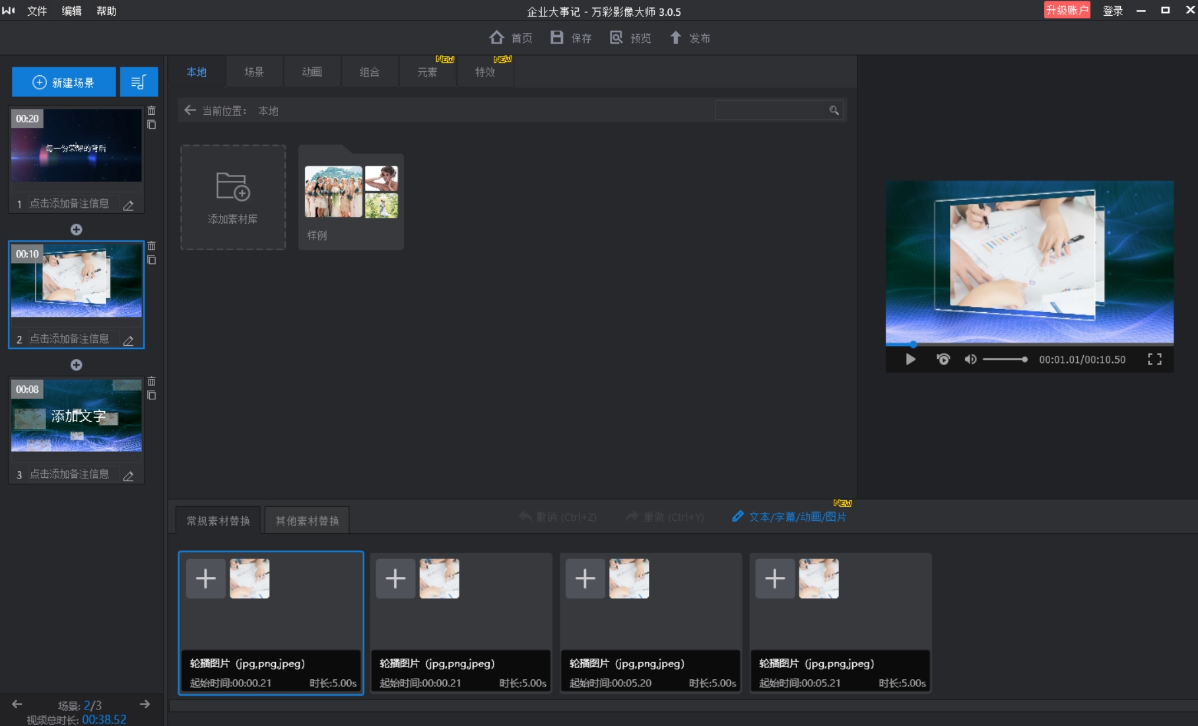The image size is (1198, 726).
Task: Open 文本/字幕/动画/图片 editor link
Action: (x=789, y=517)
